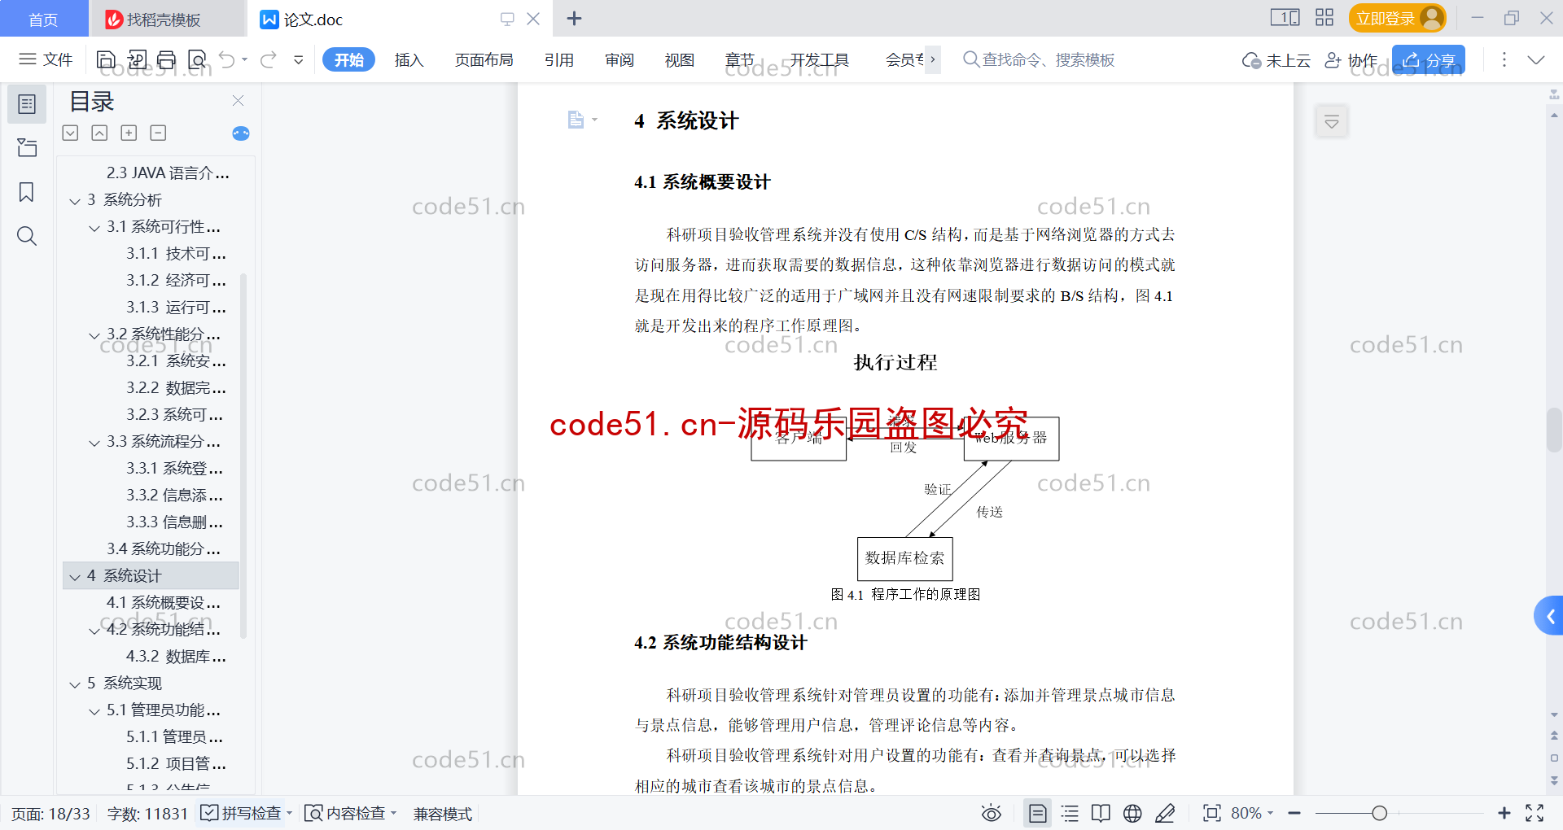The height and width of the screenshot is (830, 1563).
Task: Open the ribbon more options kebab
Action: tap(1504, 59)
